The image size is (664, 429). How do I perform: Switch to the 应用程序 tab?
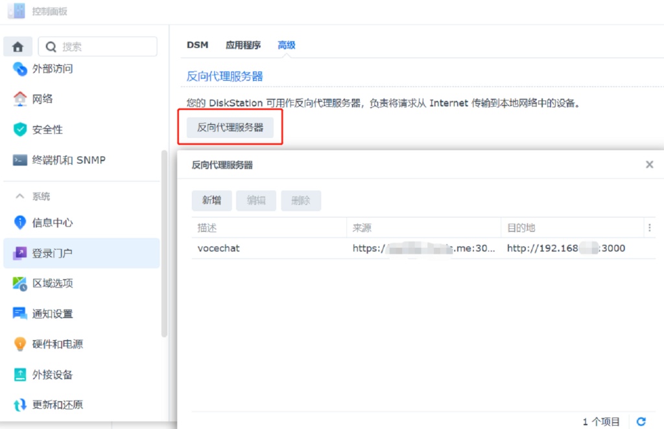243,45
